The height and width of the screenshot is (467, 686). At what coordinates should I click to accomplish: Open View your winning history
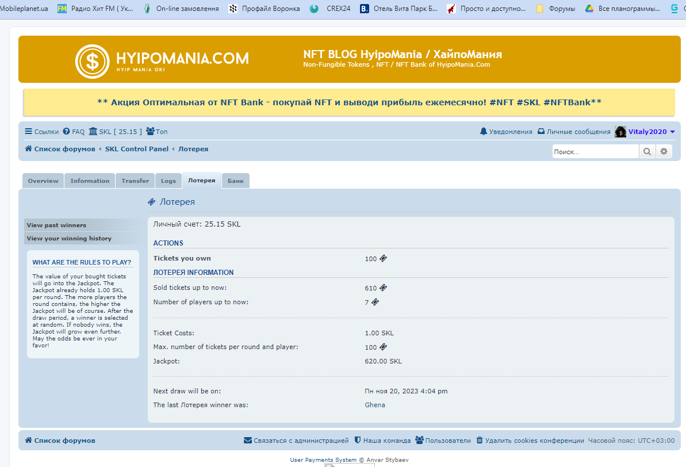click(69, 238)
